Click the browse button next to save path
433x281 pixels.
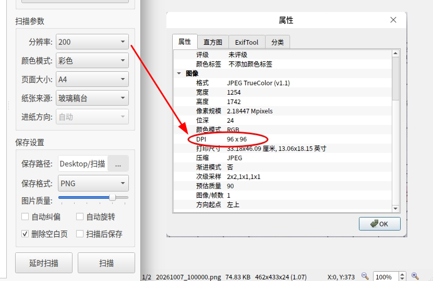pyautogui.click(x=118, y=163)
